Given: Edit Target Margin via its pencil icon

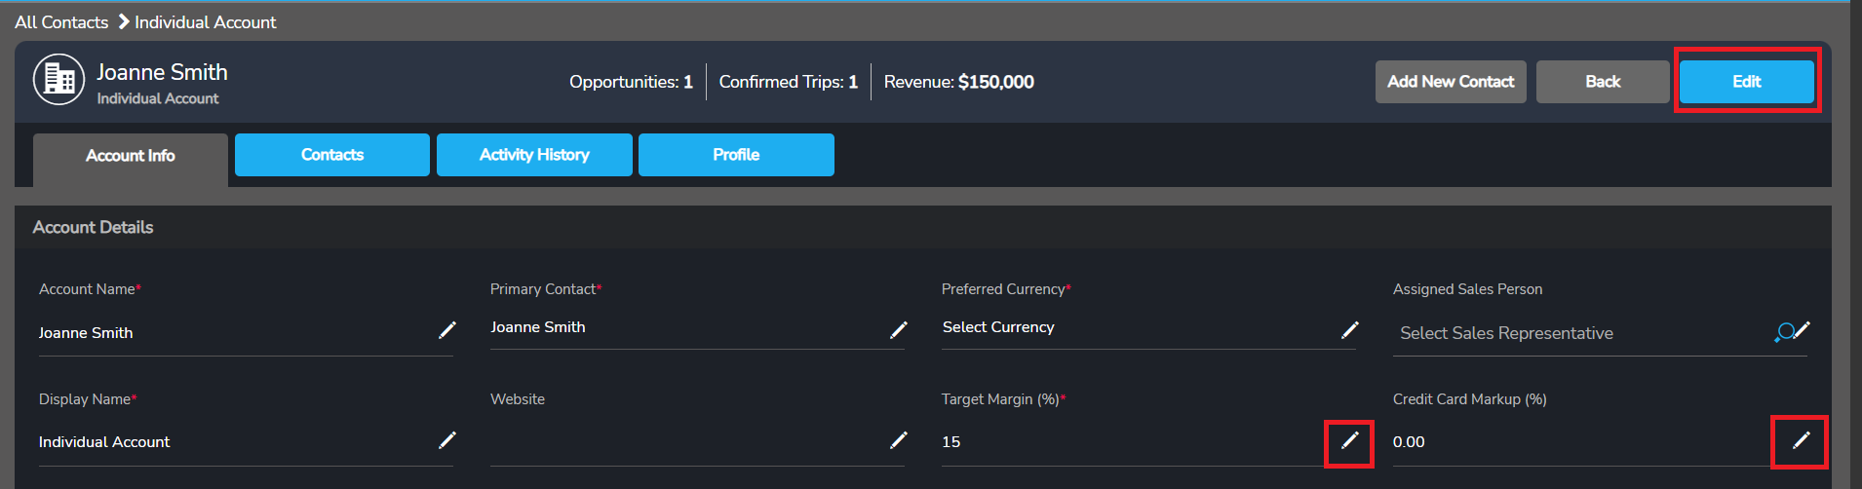Looking at the screenshot, I should pos(1350,440).
